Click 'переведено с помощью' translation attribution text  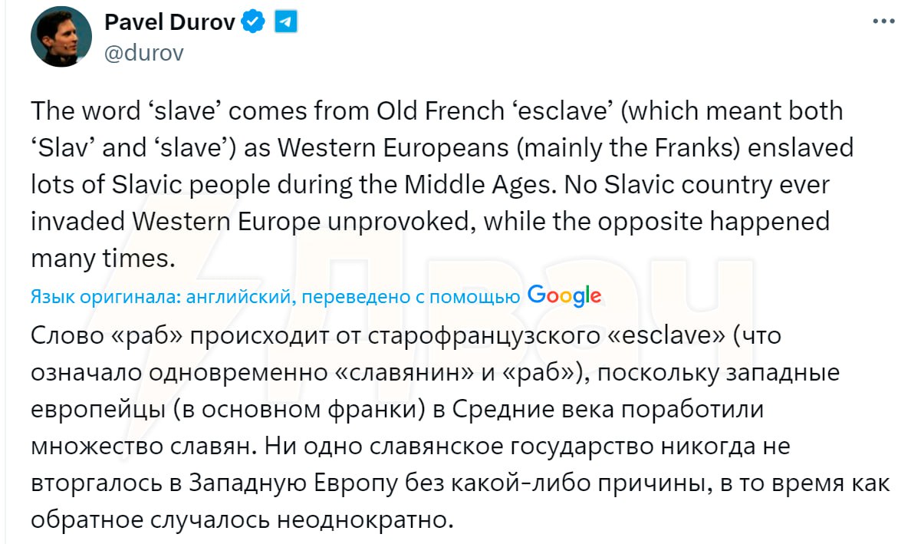click(411, 297)
